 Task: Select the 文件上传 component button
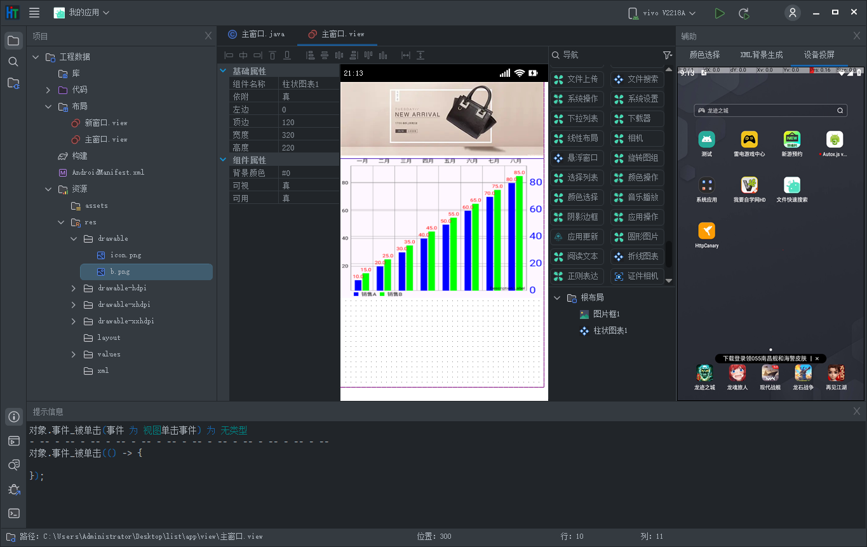point(577,79)
